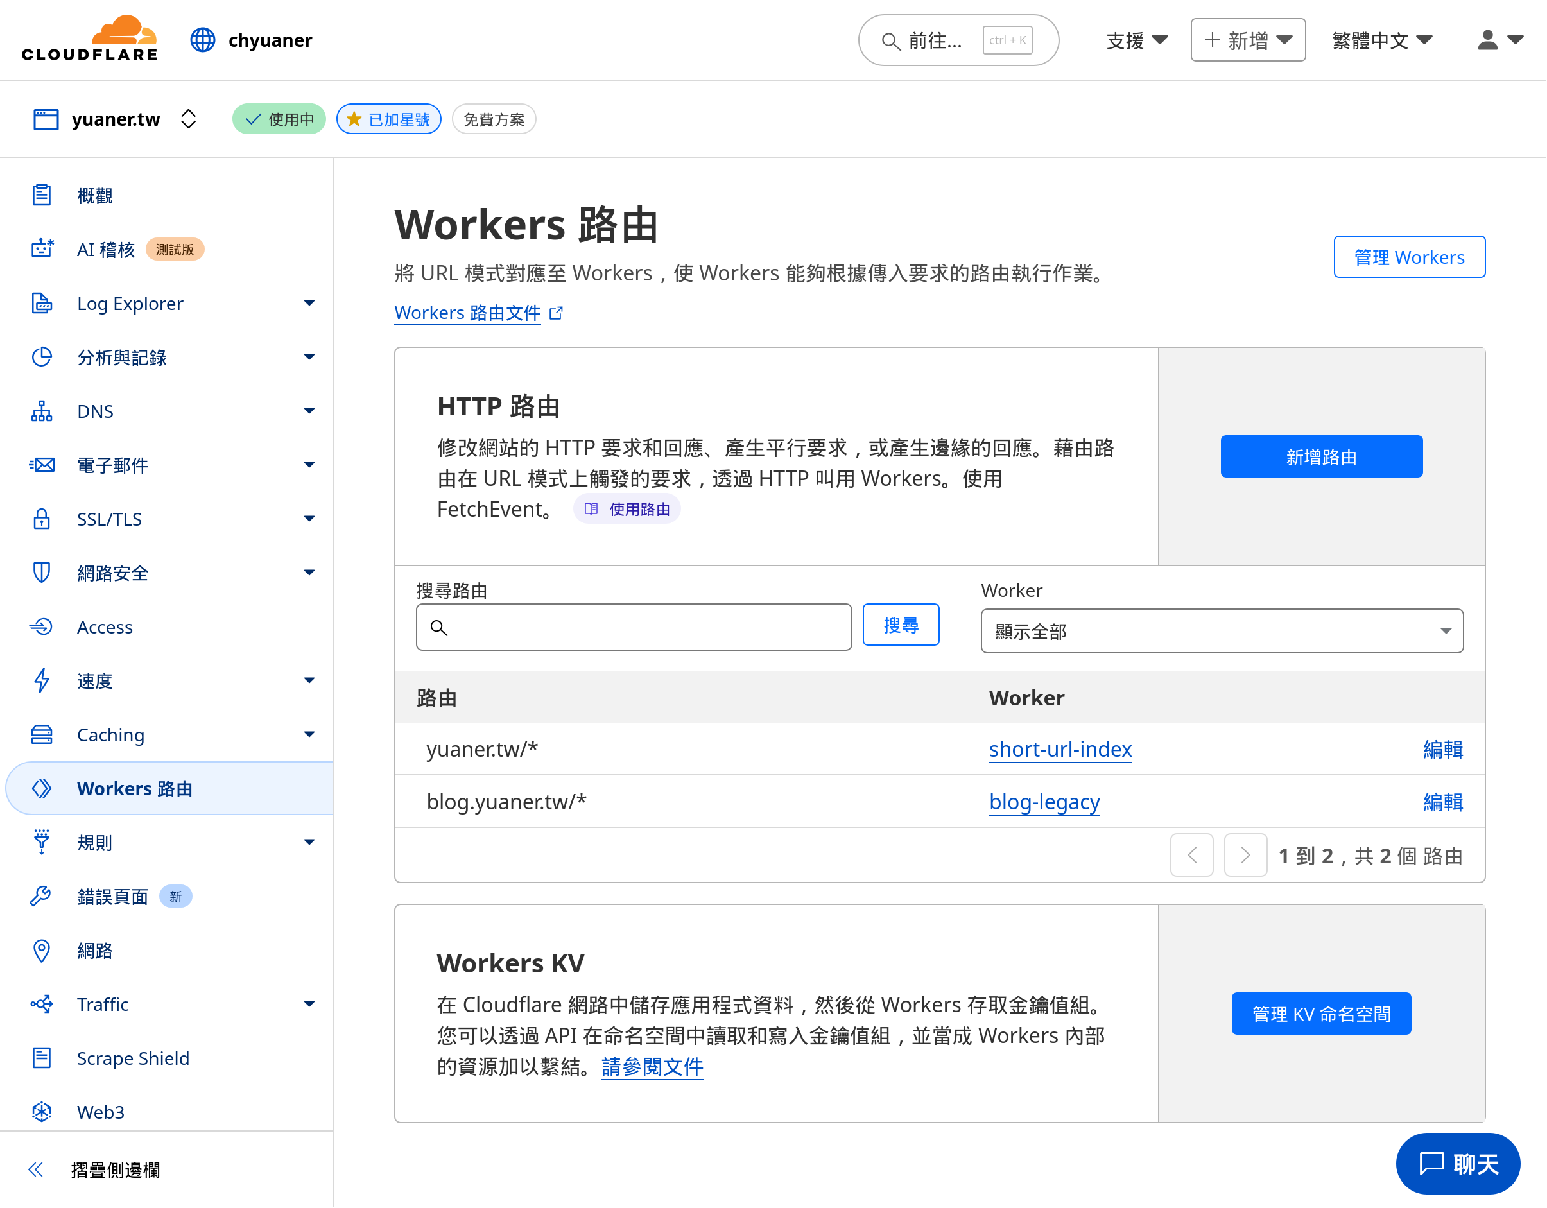Click the 分析與記錄 pie chart icon
Viewport: 1547px width, 1208px height.
coord(42,357)
